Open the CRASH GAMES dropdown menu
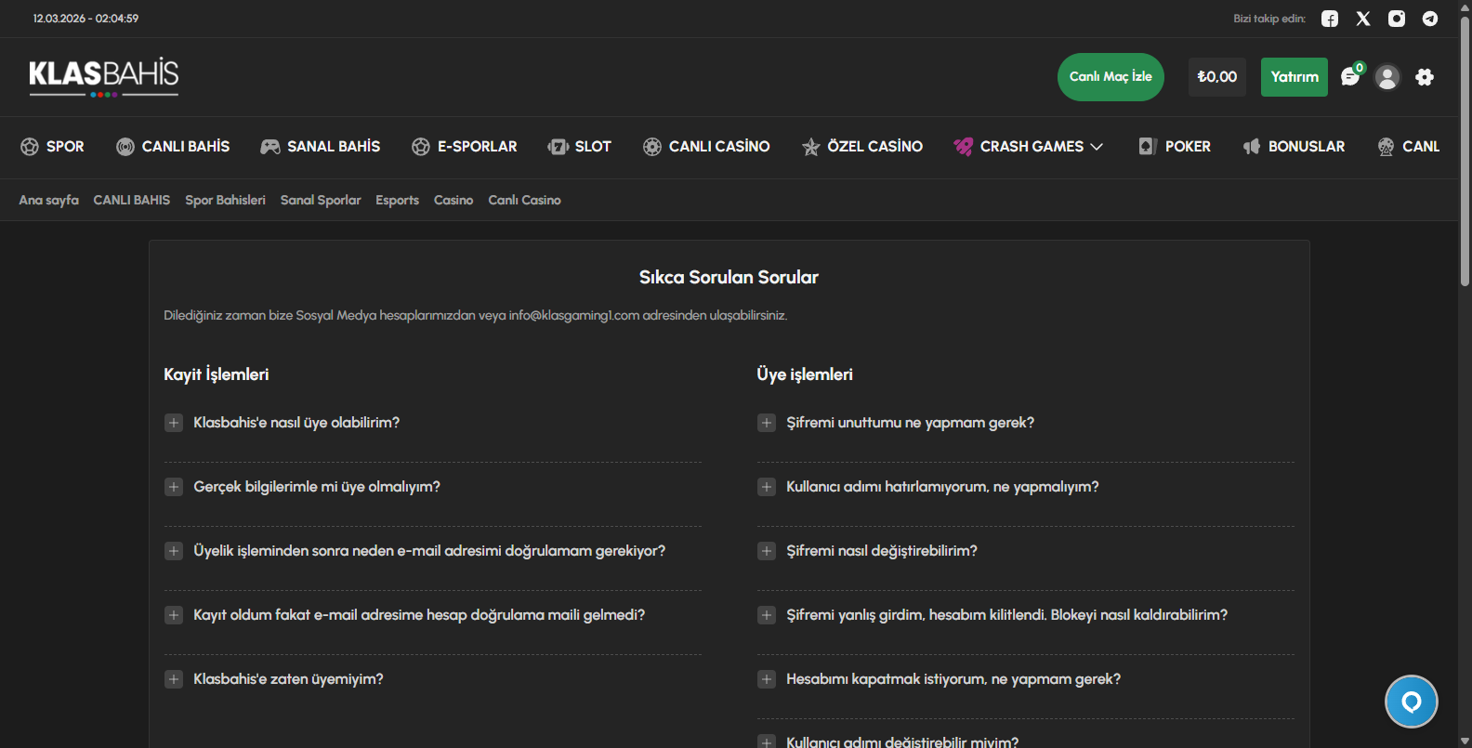 point(1029,147)
